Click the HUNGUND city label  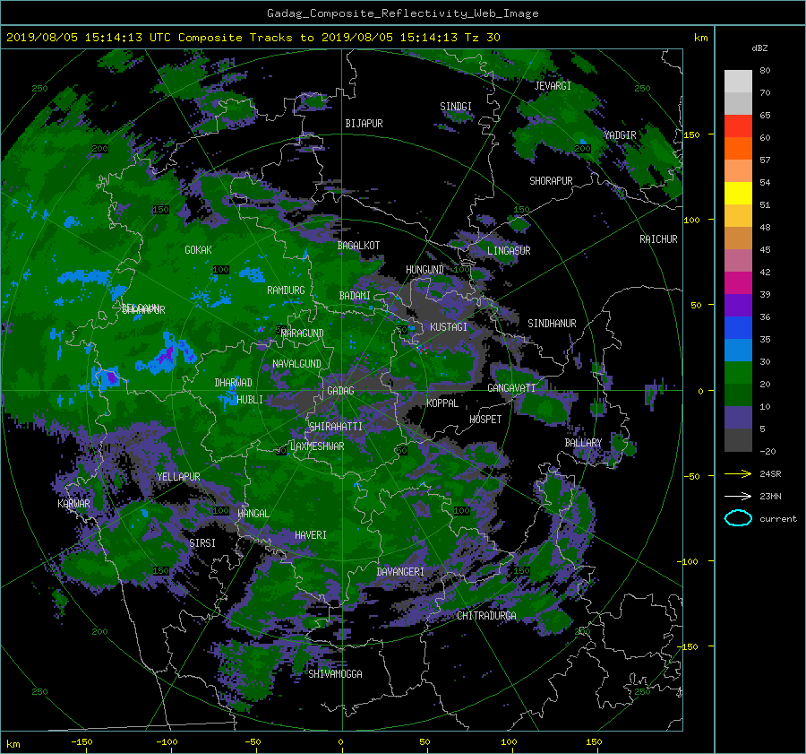tap(424, 270)
